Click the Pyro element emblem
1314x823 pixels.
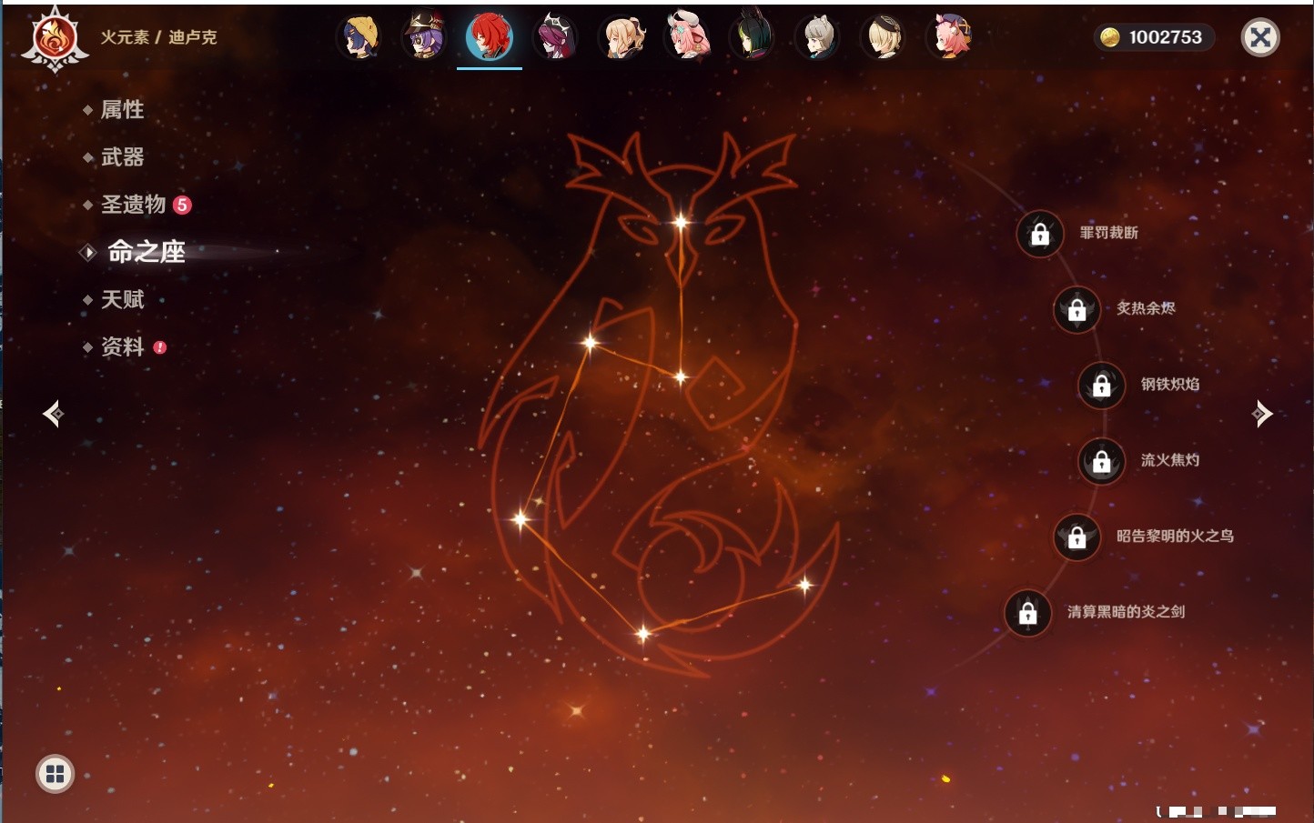tap(55, 39)
